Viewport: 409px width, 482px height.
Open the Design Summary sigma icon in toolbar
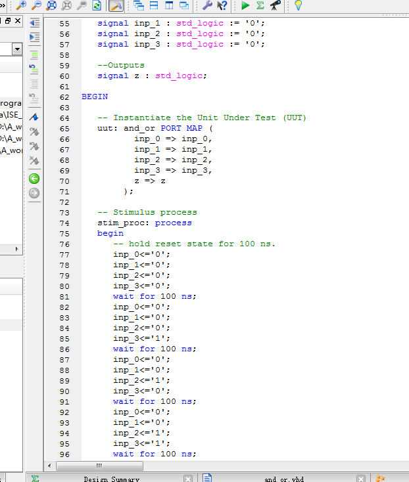(260, 5)
